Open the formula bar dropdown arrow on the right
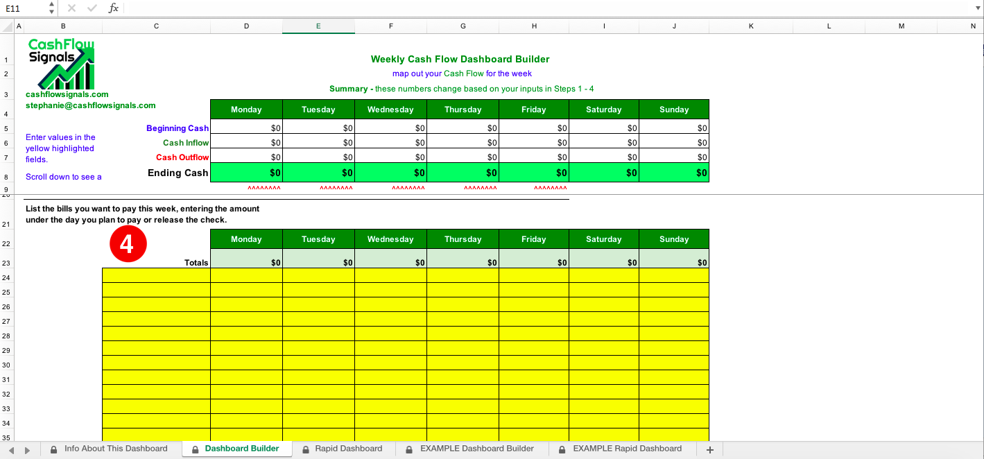 tap(978, 8)
